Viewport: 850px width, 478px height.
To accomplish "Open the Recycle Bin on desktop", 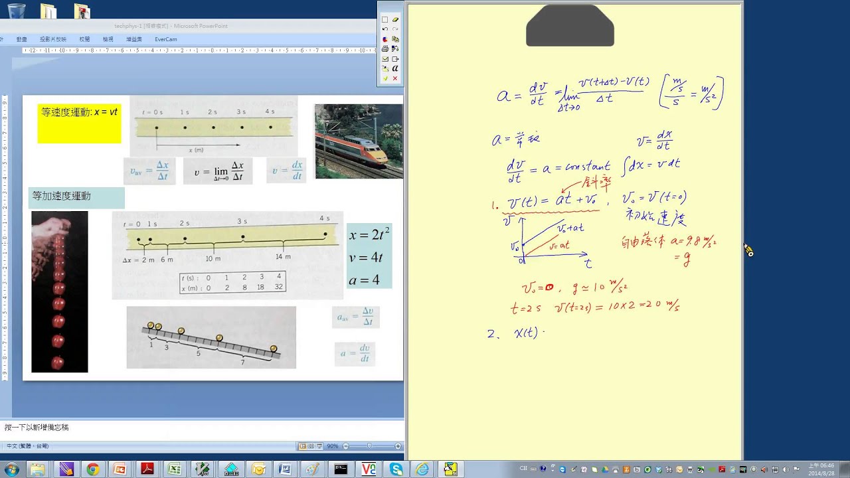I will tap(16, 10).
